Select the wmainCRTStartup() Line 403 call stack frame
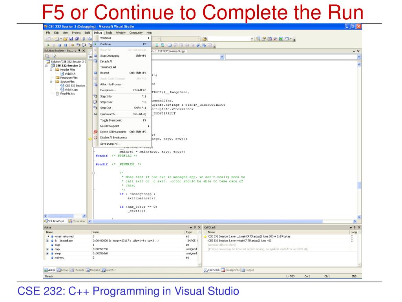402x302 pixels. [239, 241]
